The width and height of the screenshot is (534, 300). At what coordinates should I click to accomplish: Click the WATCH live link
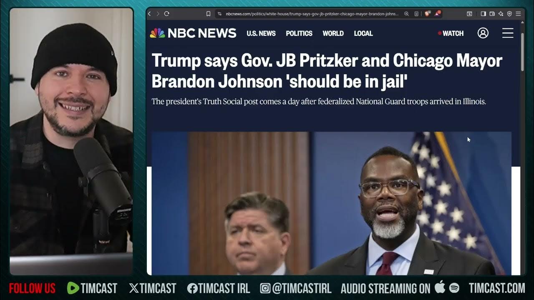[451, 33]
